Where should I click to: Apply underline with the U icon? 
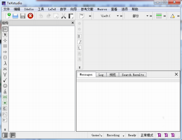tap(79, 48)
